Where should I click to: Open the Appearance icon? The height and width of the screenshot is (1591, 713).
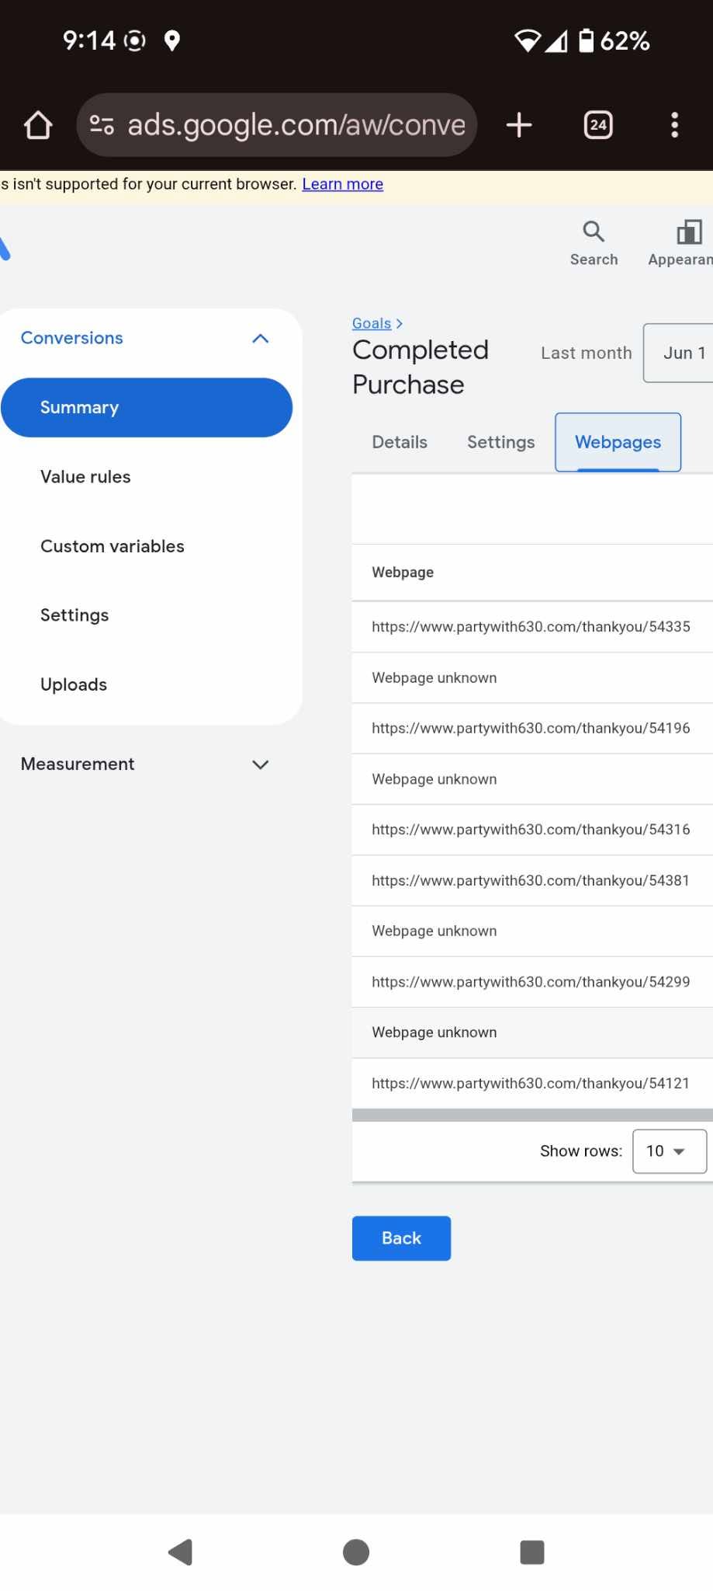[x=688, y=232]
